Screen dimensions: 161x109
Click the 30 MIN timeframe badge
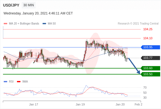click(x=29, y=5)
